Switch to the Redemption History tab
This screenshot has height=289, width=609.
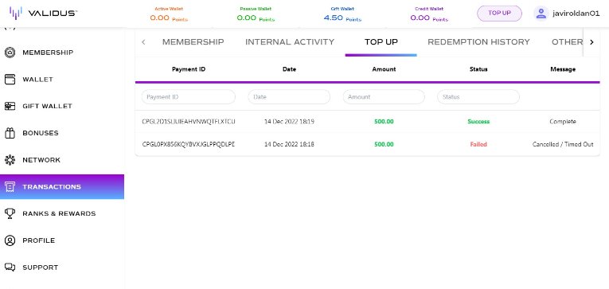[x=478, y=42]
